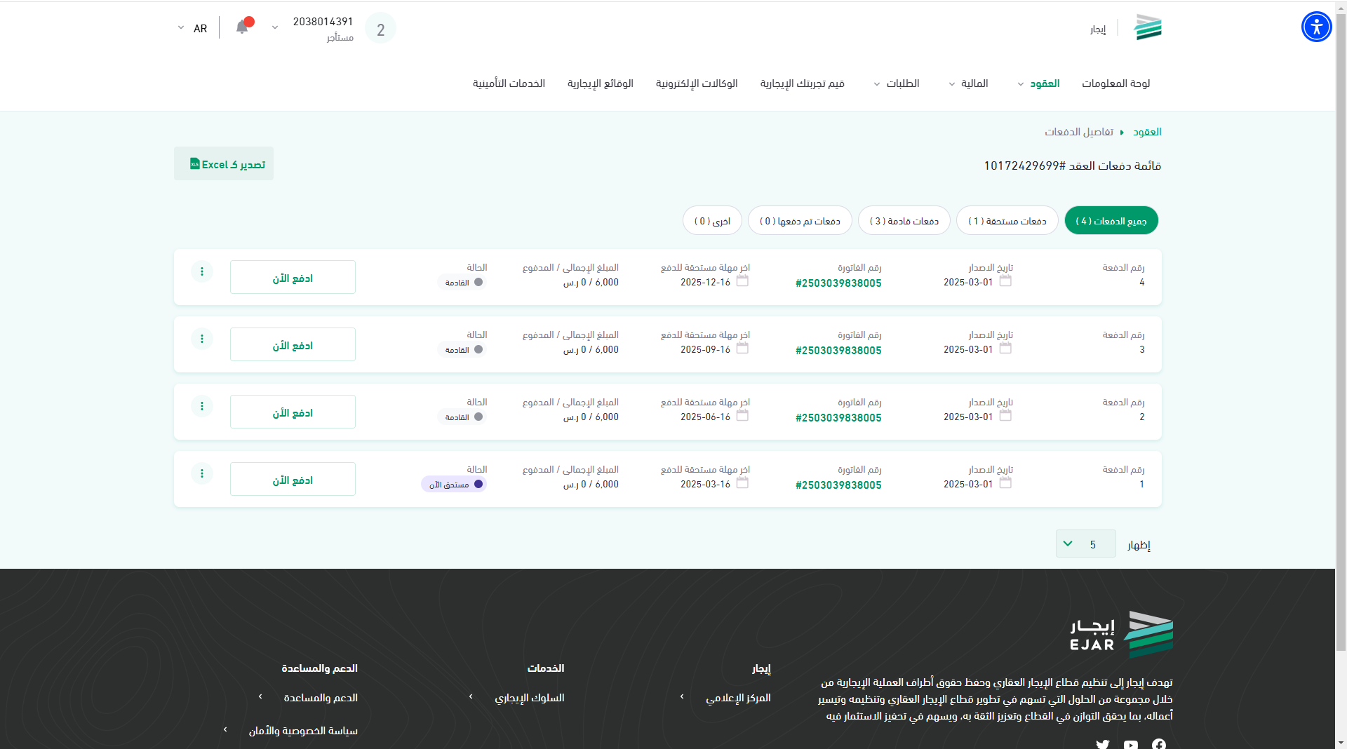The height and width of the screenshot is (749, 1347).
Task: Open the rows-per-page dropdown showing 5
Action: click(1085, 544)
